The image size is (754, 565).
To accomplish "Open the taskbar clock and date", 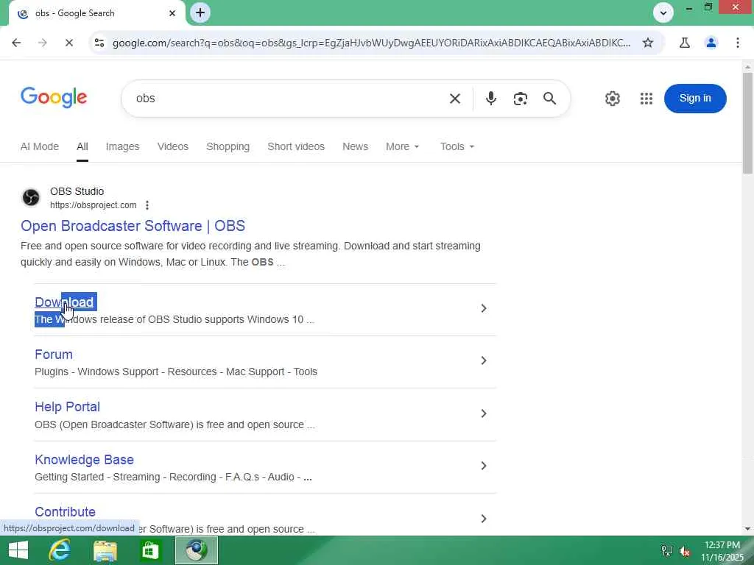I will [722, 551].
